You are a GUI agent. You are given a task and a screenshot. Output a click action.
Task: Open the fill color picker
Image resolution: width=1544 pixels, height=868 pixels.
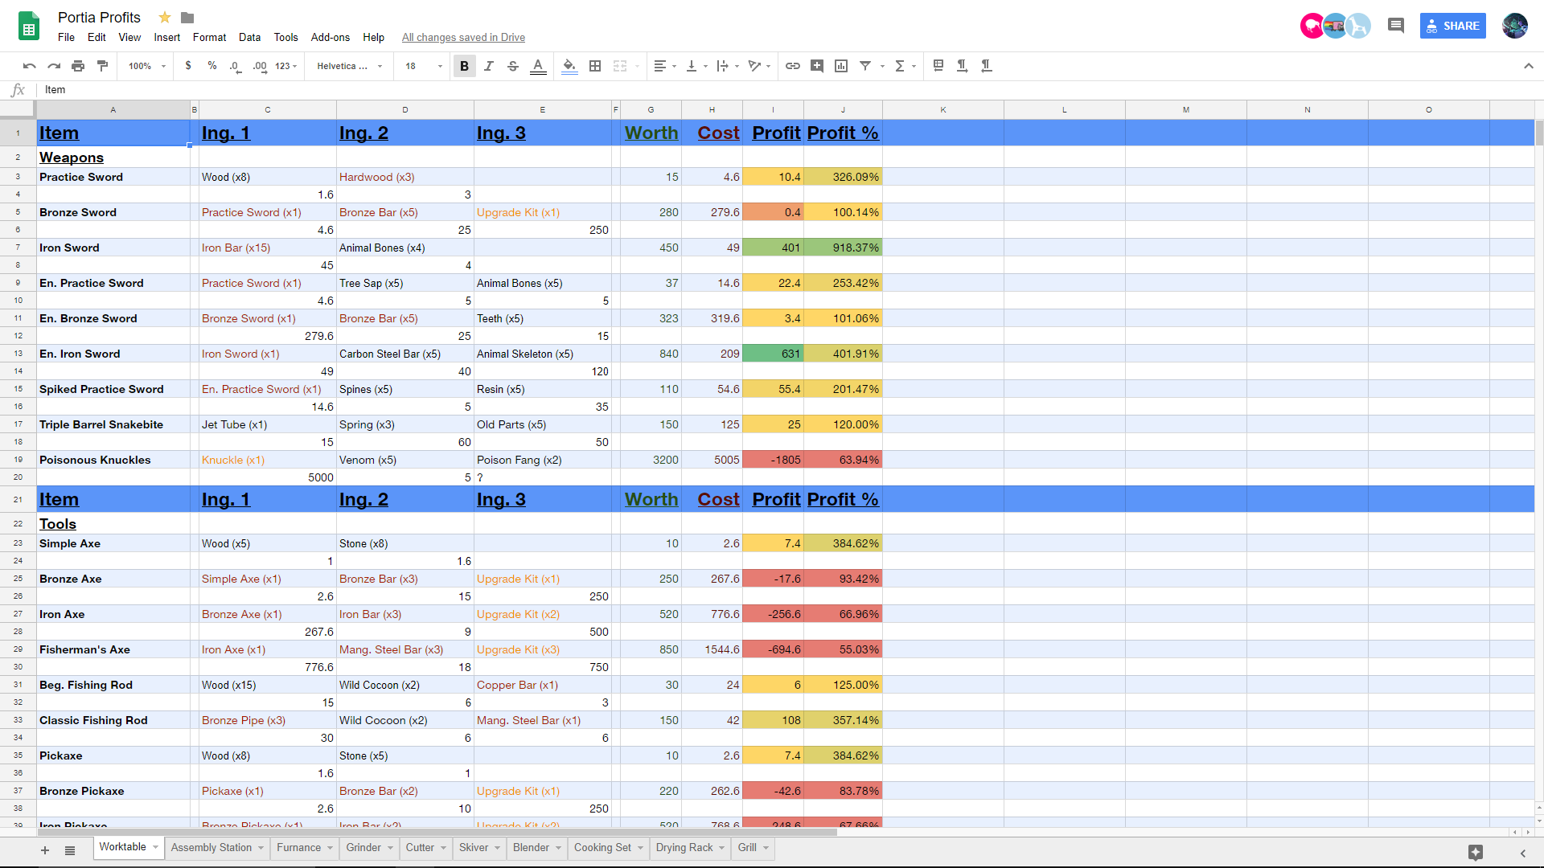pos(569,66)
